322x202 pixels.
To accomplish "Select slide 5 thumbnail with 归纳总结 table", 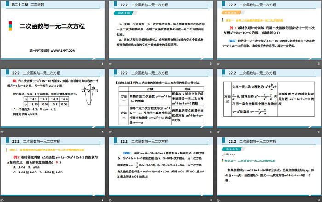I will (x=161, y=98).
